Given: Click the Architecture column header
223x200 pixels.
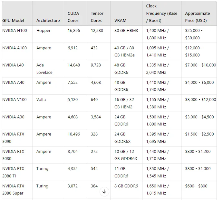Looking at the screenshot, I should tap(48, 20).
